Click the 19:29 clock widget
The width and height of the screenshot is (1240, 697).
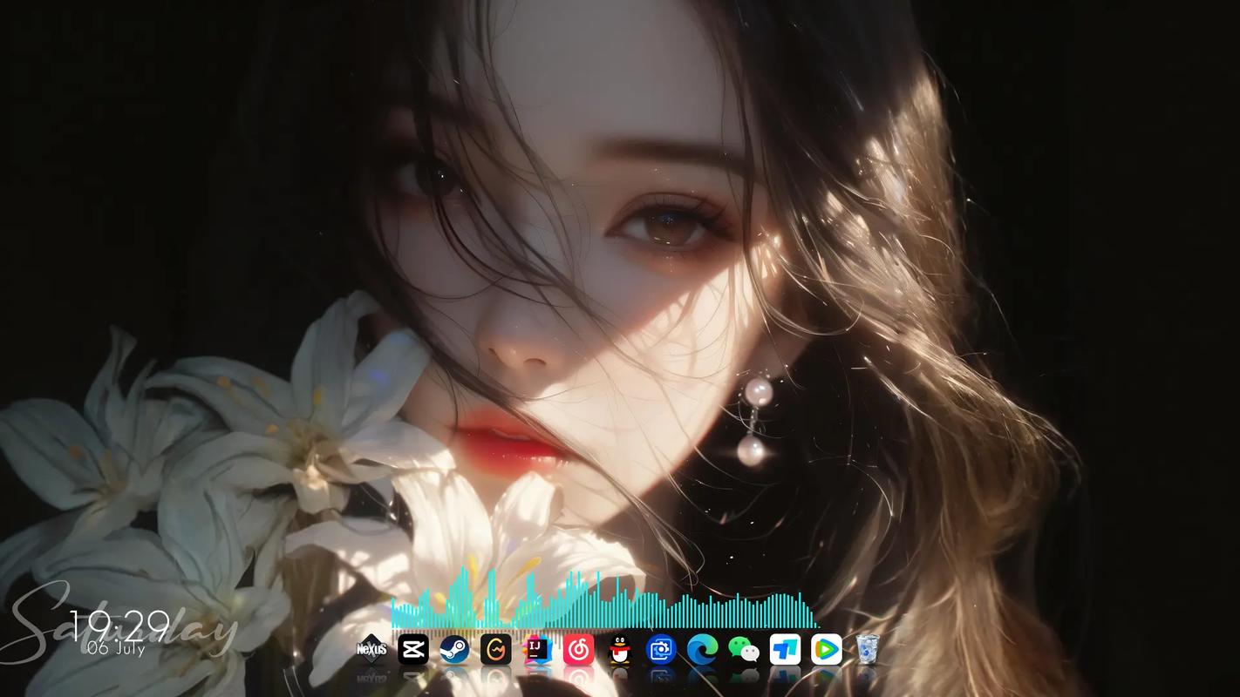pos(119,625)
